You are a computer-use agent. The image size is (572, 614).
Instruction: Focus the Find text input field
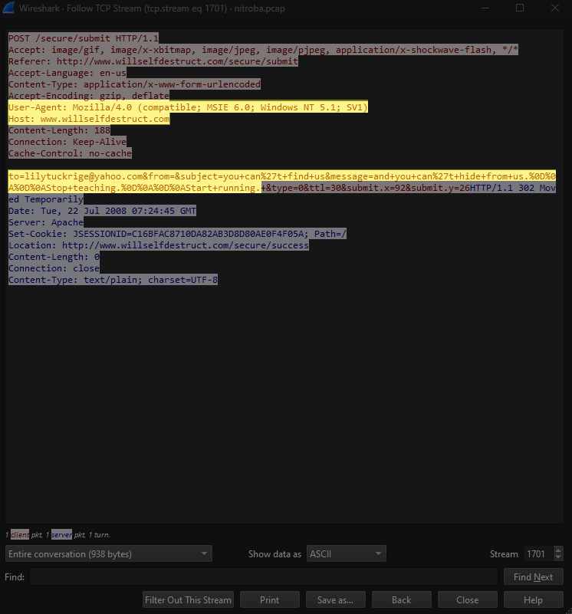point(263,576)
